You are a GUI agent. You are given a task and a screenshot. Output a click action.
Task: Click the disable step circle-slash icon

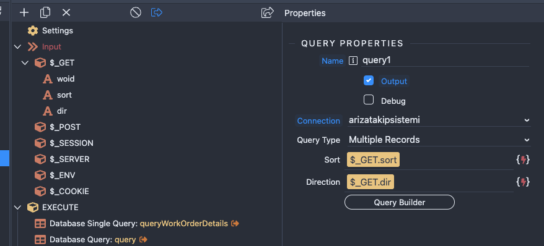pyautogui.click(x=136, y=13)
